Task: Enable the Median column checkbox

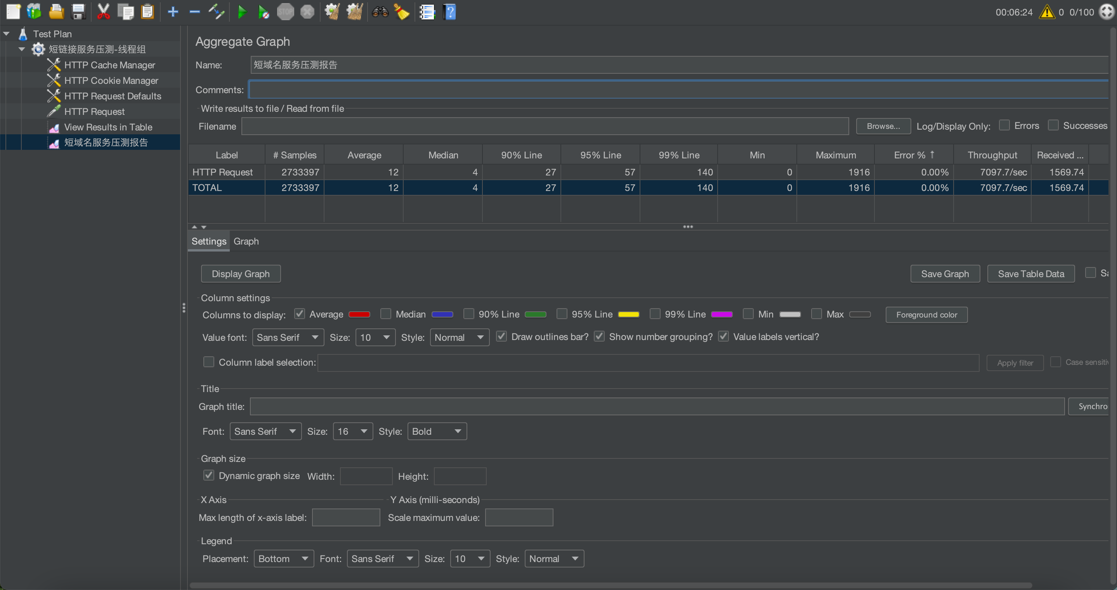Action: pyautogui.click(x=385, y=314)
